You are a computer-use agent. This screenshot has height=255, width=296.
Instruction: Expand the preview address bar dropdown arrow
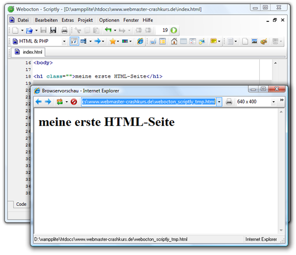click(219, 102)
